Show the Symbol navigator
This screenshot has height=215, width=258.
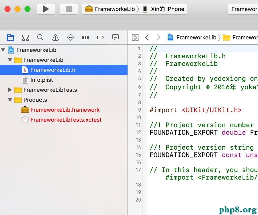tap(25, 37)
